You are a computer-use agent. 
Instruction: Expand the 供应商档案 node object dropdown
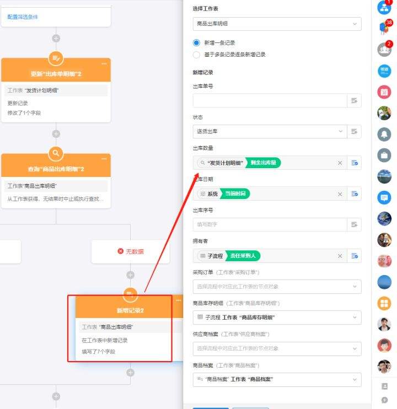[x=277, y=348]
